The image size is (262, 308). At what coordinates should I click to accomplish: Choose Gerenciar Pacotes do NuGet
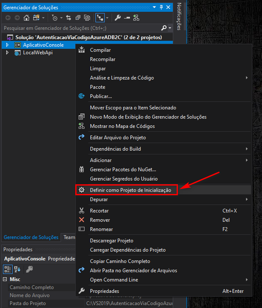click(123, 170)
